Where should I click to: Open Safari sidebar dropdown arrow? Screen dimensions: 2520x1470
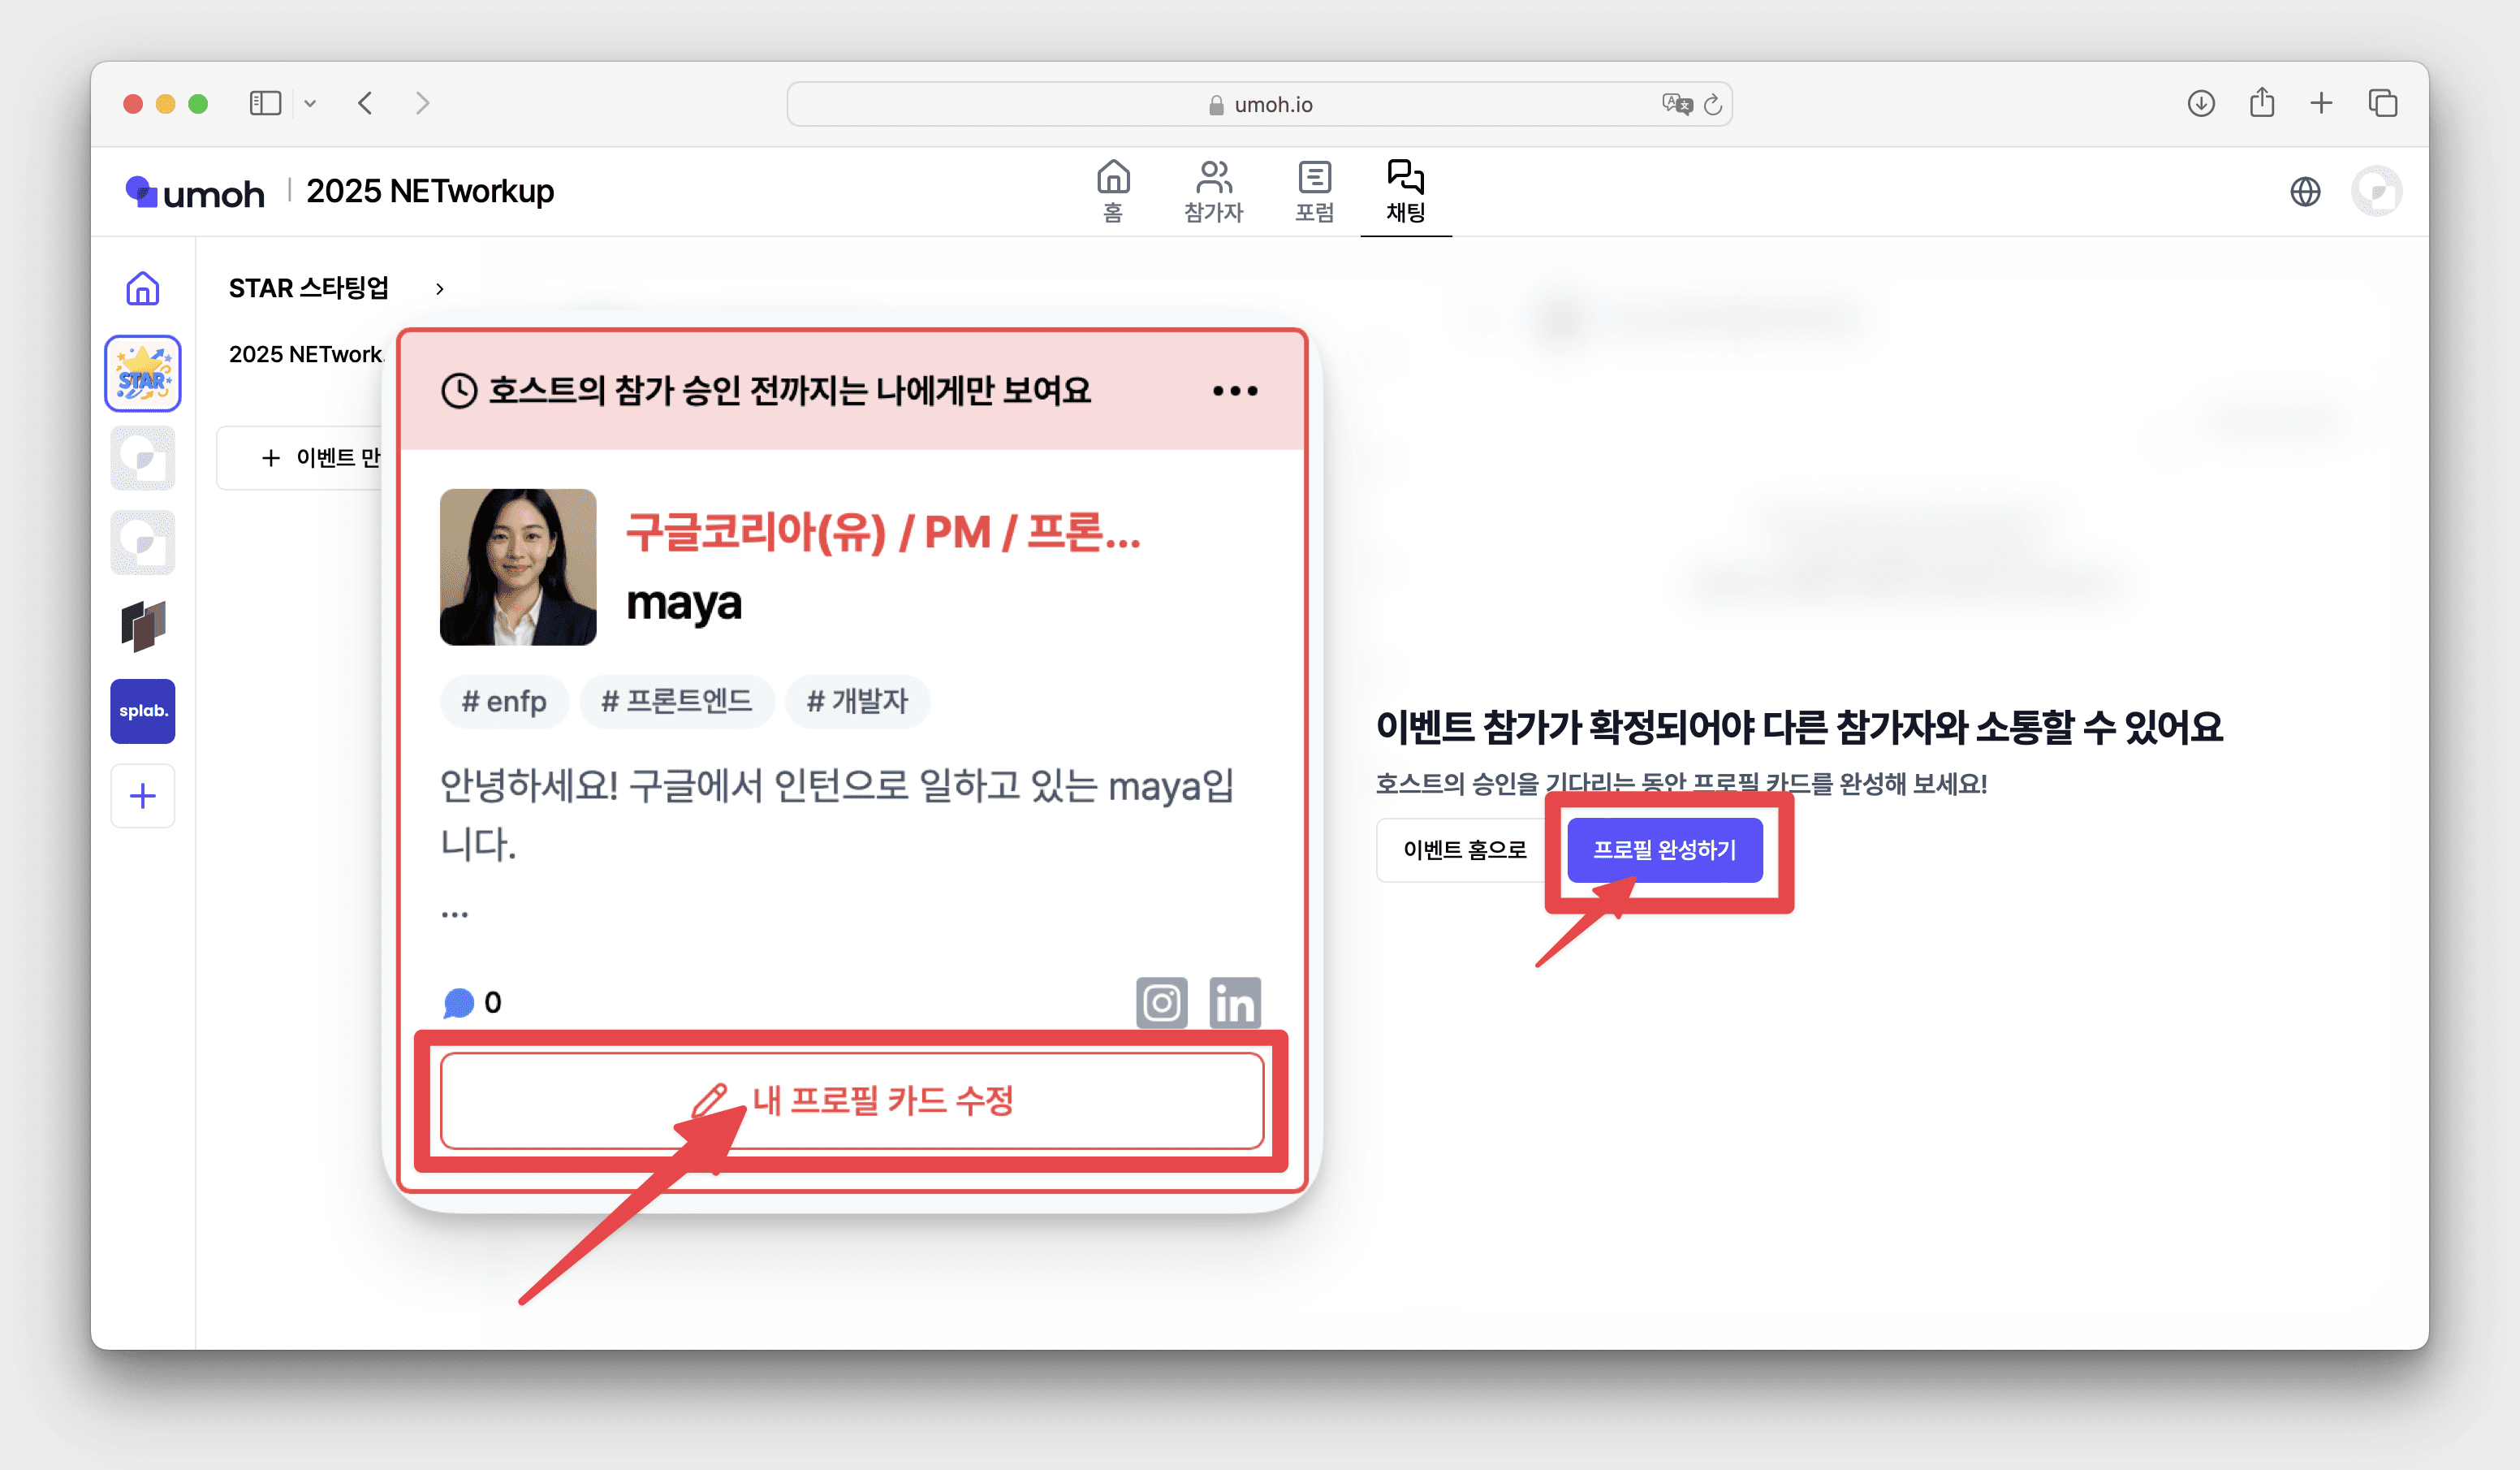click(310, 103)
